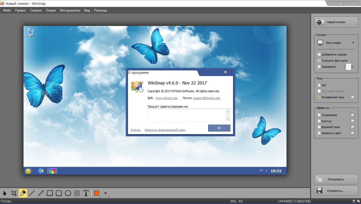Click the support@ntwind.com email link
Image resolution: width=361 pixels, height=204 pixels.
(207, 98)
